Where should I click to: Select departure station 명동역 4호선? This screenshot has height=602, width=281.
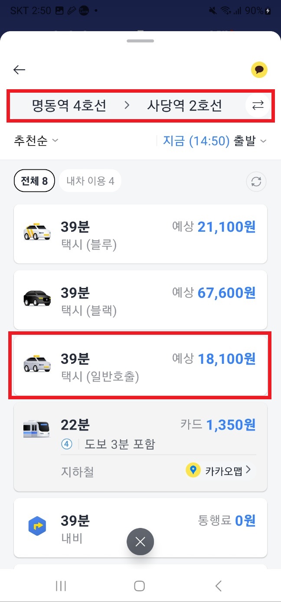(x=69, y=105)
